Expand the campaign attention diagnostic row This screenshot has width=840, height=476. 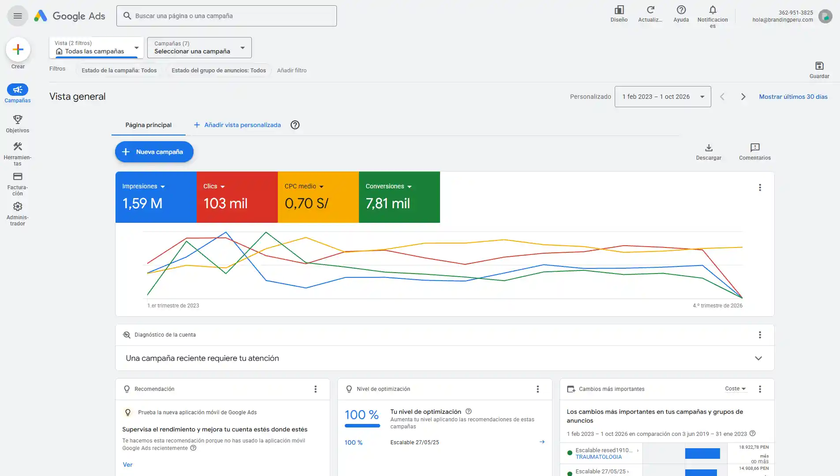click(445, 358)
